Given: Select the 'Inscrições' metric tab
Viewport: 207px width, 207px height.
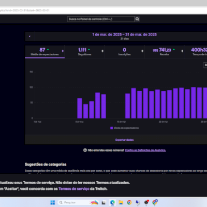Looking at the screenshot, I should [x=124, y=52].
